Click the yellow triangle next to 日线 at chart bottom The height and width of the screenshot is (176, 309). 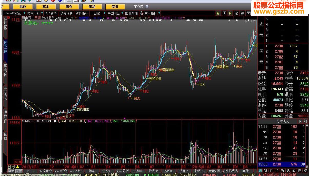tap(17, 167)
